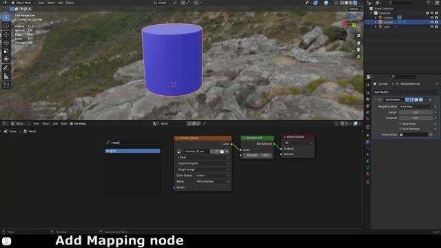Click the red X axis on navigation gizmo

346,24
